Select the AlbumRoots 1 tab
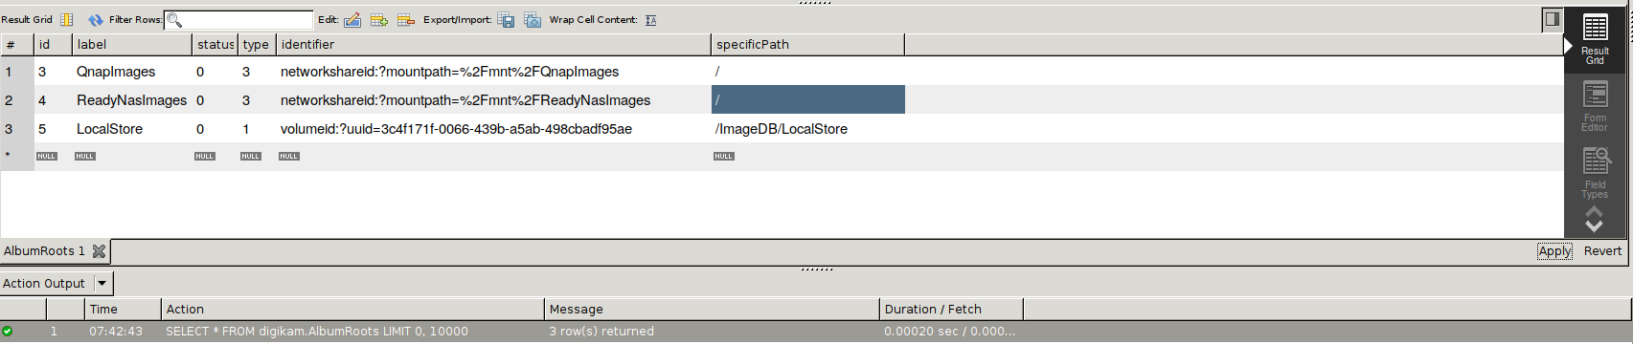The image size is (1633, 344). (44, 251)
